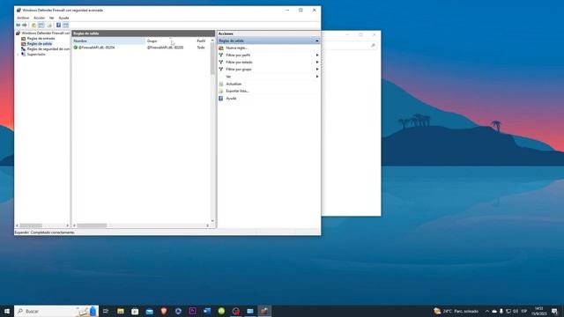Toggle the show/hide console tree toolbar icon
Image resolution: width=564 pixels, height=317 pixels.
point(41,26)
